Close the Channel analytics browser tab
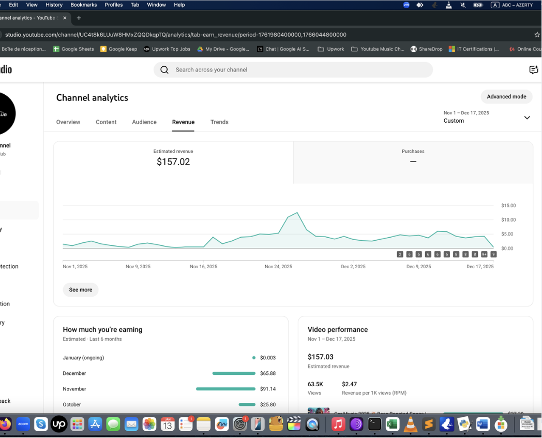 [65, 18]
